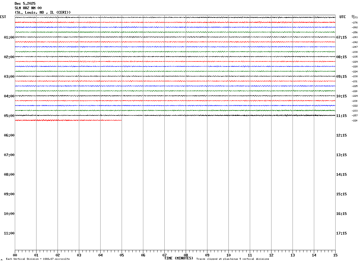Click minute tick label 00 on time axis
This screenshot has width=359, height=263.
15,255
